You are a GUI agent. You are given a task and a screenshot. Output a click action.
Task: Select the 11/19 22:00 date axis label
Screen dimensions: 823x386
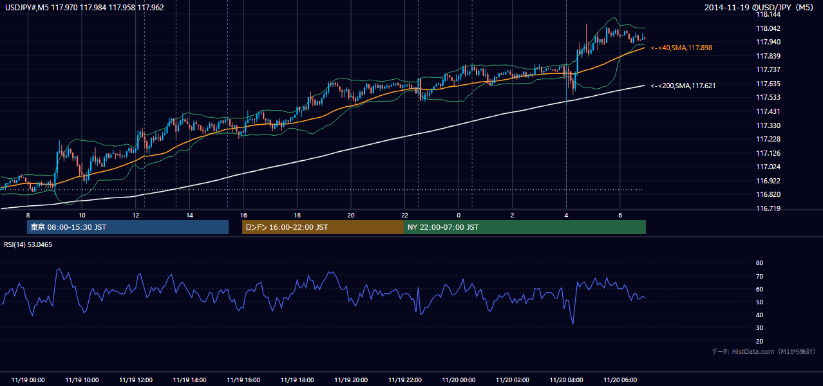point(404,380)
